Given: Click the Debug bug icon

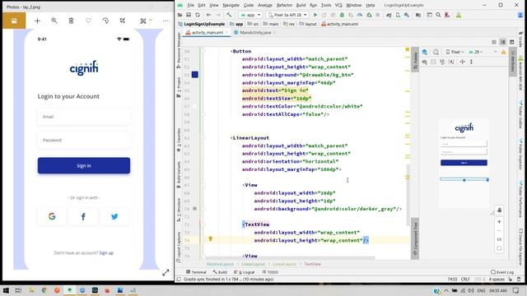Looking at the screenshot, I should [x=342, y=15].
